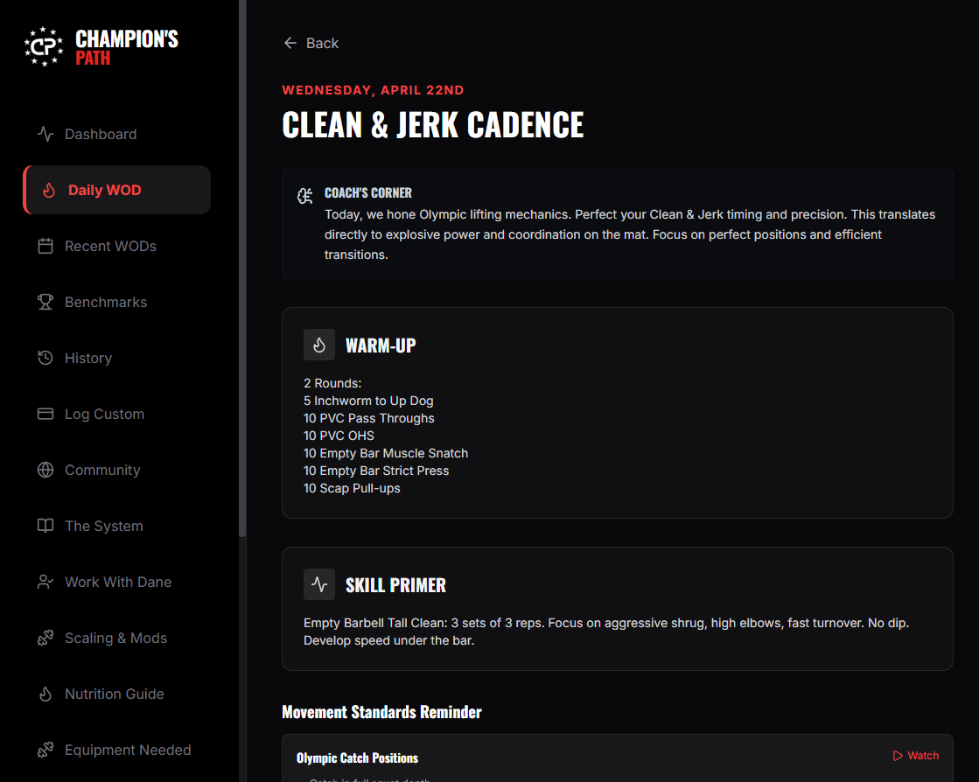This screenshot has height=782, width=979.
Task: Click the Community globe icon
Action: (x=45, y=470)
